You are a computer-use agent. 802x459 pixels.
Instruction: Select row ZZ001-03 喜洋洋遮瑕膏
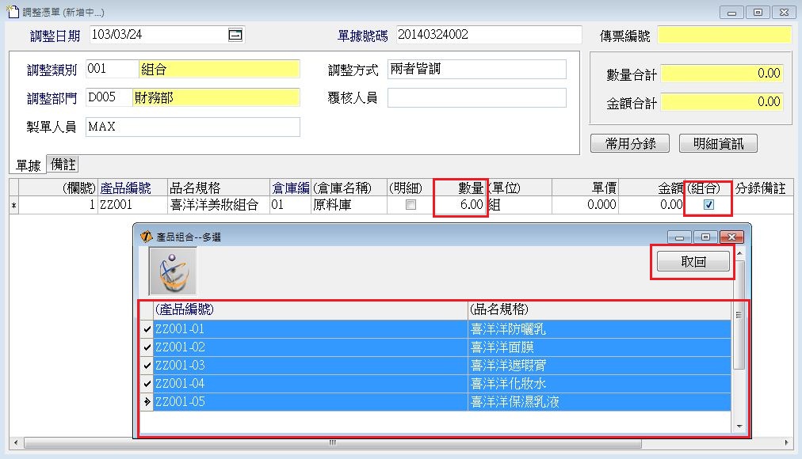309,366
